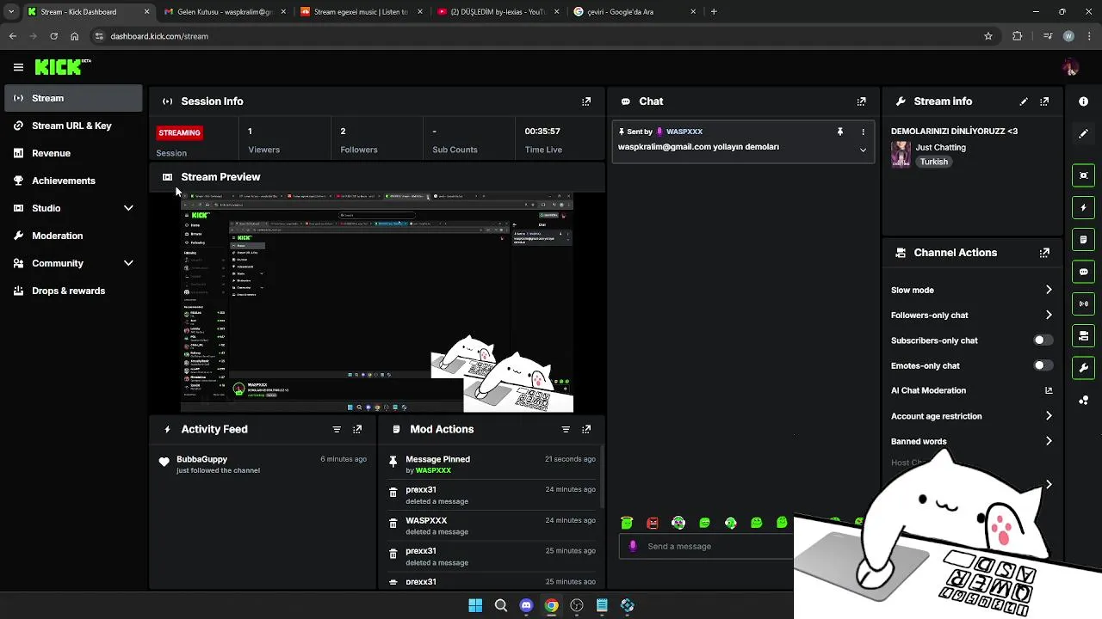Bookmark page with the star icon
Image resolution: width=1102 pixels, height=619 pixels.
click(x=988, y=36)
